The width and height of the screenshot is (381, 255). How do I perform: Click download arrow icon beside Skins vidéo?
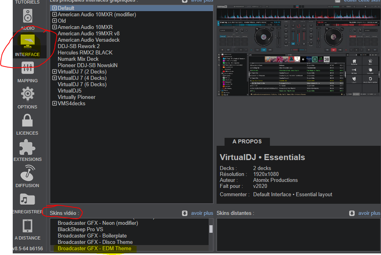[x=185, y=213]
